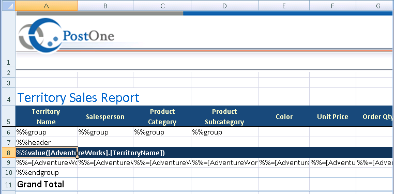Screen dimensions: 394x194
Task: Select column D header
Action: pyautogui.click(x=224, y=6)
